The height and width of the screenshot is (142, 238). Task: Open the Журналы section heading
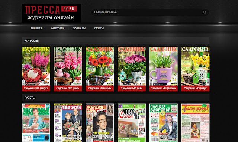(x=32, y=41)
